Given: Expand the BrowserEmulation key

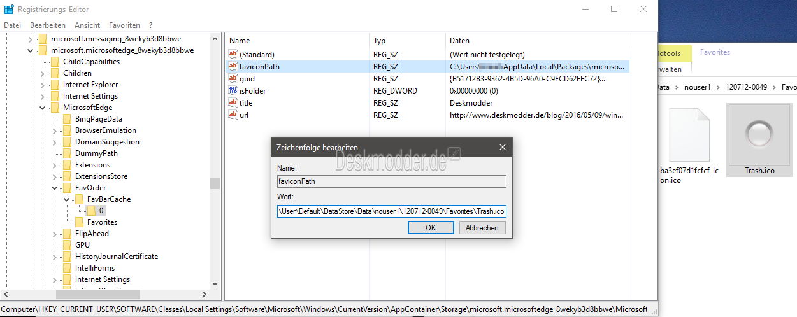Looking at the screenshot, I should tap(55, 130).
